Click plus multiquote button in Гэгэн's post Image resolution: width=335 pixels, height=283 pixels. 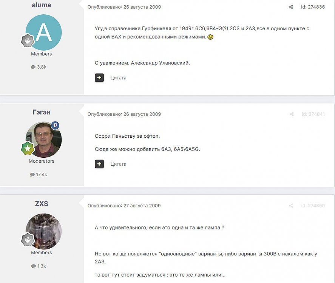point(99,164)
